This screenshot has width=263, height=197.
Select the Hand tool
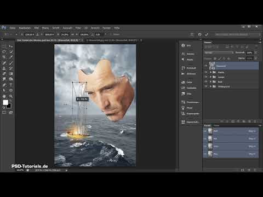[4, 96]
